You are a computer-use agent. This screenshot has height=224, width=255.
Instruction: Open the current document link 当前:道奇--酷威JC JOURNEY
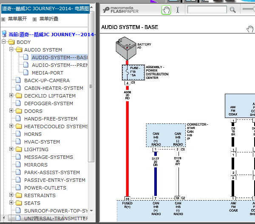[52, 34]
